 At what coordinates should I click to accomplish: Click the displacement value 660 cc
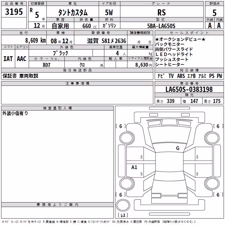89,26
